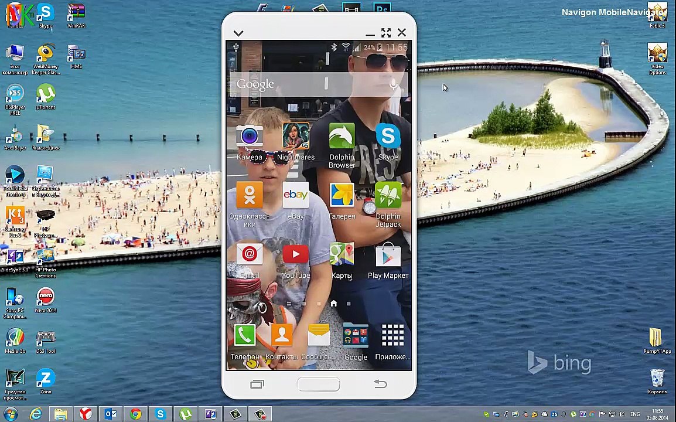Image resolution: width=676 pixels, height=422 pixels.
Task: Click the Google search bar widget
Action: coord(319,84)
